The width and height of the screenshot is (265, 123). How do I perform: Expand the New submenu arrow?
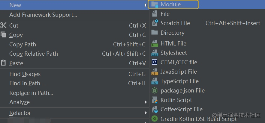[x=146, y=5]
